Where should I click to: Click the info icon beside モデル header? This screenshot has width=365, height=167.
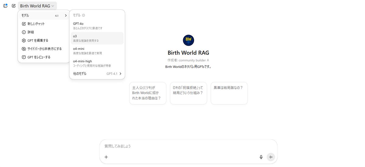click(84, 15)
